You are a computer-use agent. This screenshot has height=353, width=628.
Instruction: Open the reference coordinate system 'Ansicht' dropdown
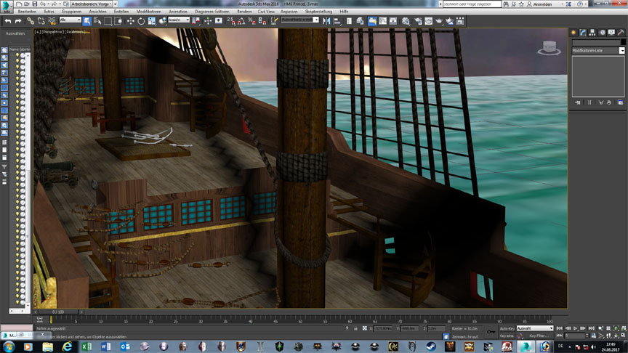[179, 20]
